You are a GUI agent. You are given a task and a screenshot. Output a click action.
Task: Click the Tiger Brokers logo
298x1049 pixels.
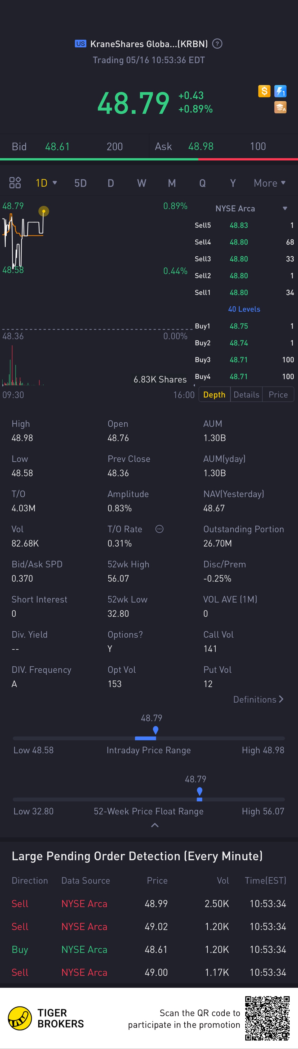[20, 1018]
